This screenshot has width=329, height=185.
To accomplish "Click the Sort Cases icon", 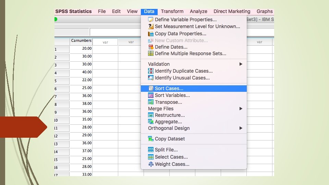I will [151, 88].
